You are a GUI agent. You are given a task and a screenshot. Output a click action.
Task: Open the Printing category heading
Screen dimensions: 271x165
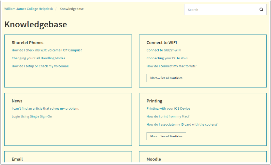click(154, 101)
